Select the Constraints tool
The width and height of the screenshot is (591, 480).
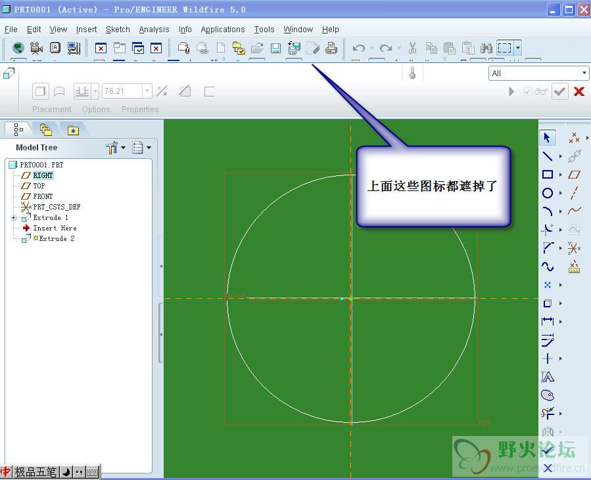(x=547, y=359)
